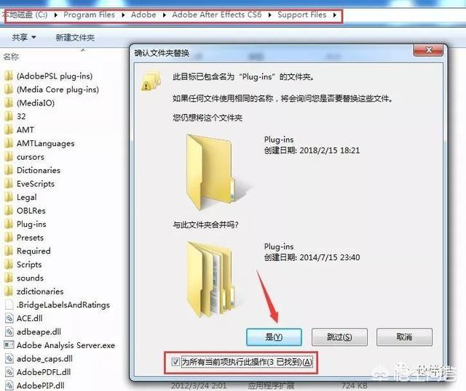
Task: Expand the arrow after 本地磁盘 (C:)
Action: tap(55, 15)
